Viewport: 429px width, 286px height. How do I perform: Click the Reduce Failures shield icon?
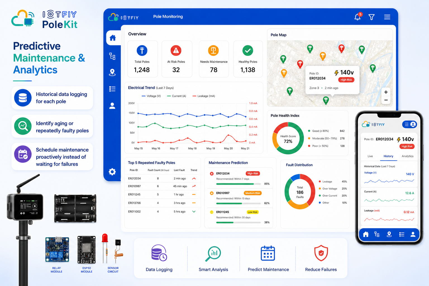321,253
